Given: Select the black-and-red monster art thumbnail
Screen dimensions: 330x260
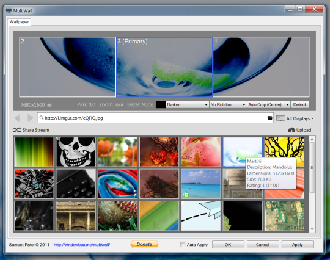Looking at the screenshot, I should point(34,184).
